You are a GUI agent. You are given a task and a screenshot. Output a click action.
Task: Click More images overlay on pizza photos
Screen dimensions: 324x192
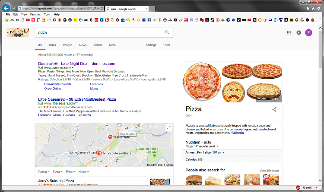click(x=269, y=99)
